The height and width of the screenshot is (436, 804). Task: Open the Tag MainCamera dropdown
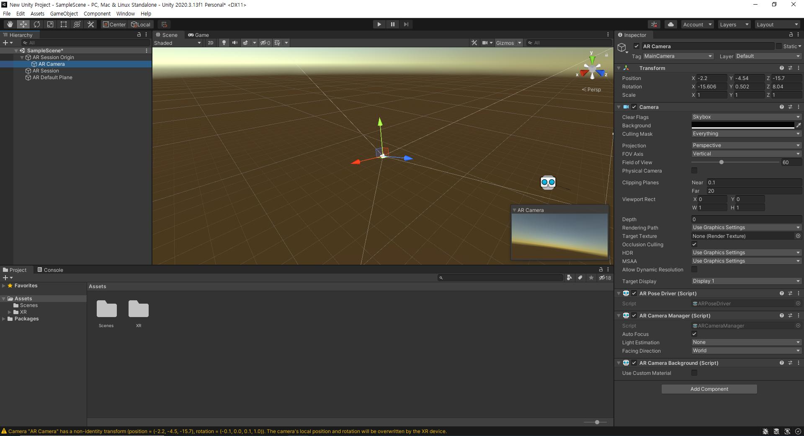coord(678,56)
